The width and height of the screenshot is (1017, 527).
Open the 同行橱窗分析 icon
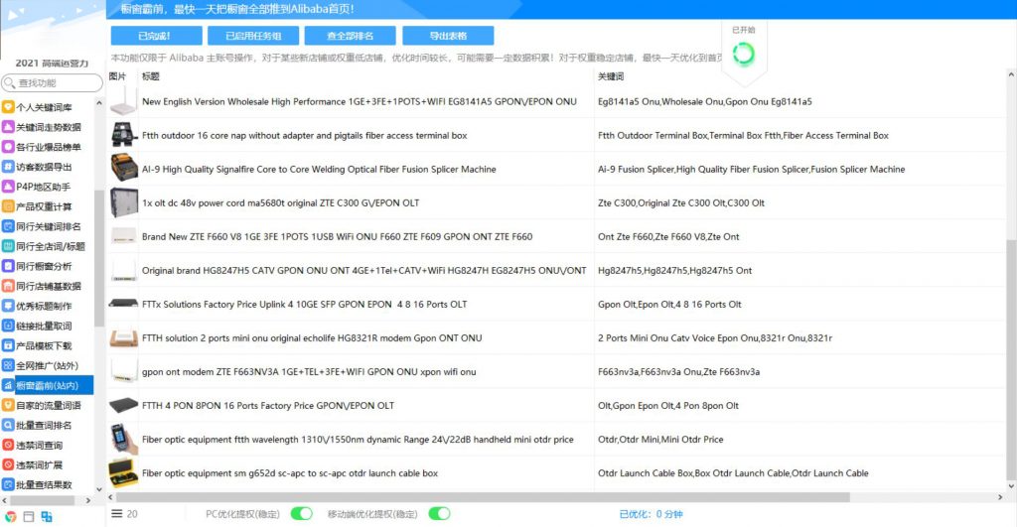pos(8,266)
